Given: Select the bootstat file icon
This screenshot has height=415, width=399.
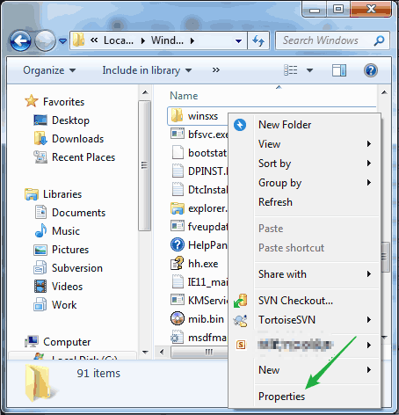Looking at the screenshot, I should [178, 152].
